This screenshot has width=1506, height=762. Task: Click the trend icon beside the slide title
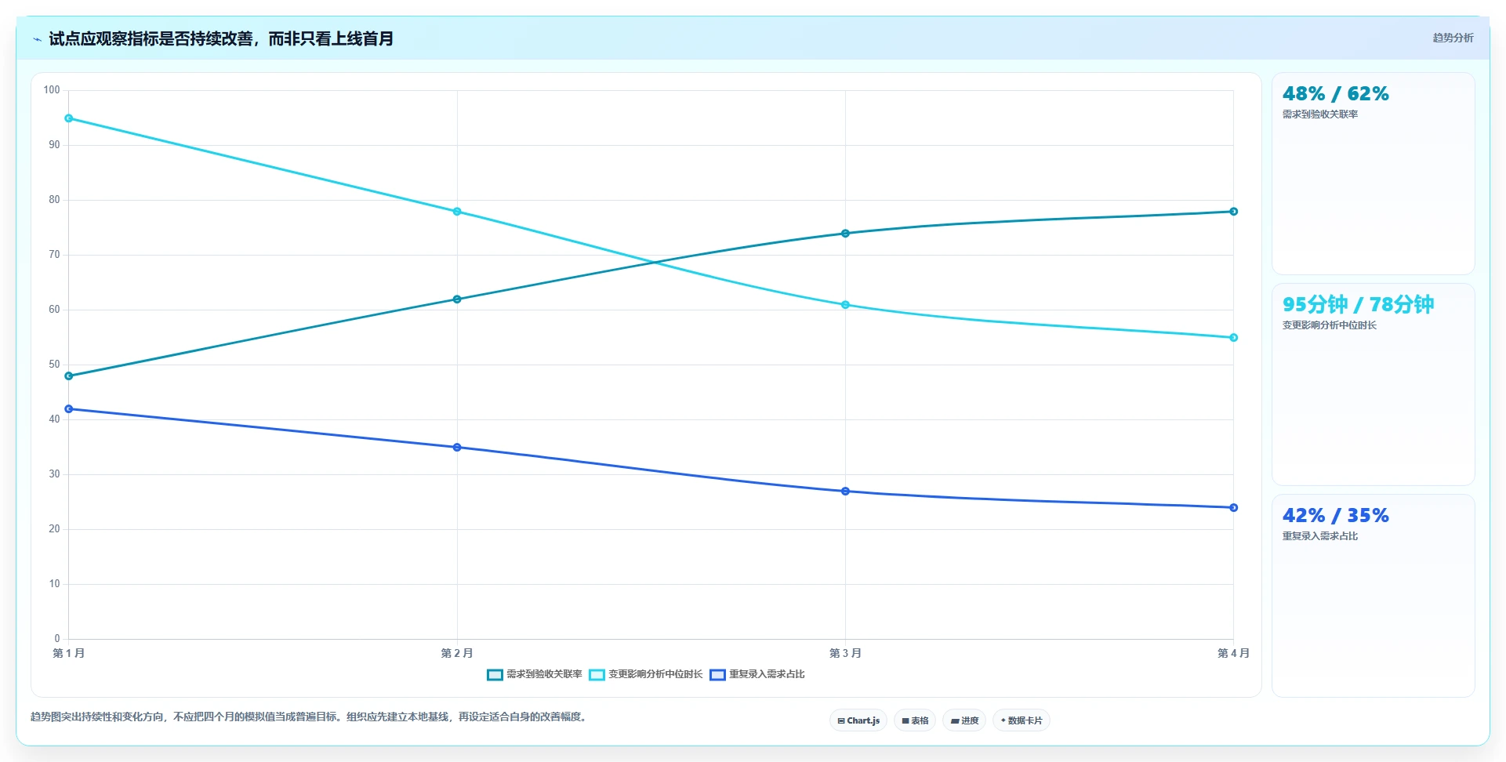pyautogui.click(x=37, y=39)
